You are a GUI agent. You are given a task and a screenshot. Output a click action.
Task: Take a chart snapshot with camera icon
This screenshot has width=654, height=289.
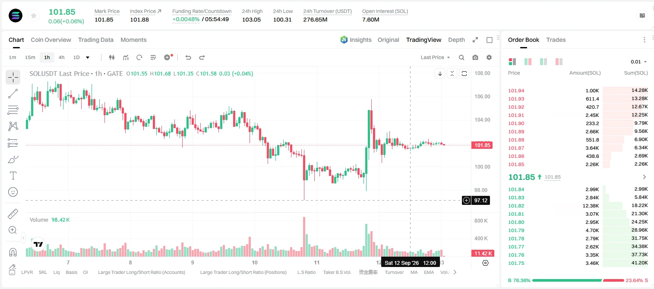[475, 57]
